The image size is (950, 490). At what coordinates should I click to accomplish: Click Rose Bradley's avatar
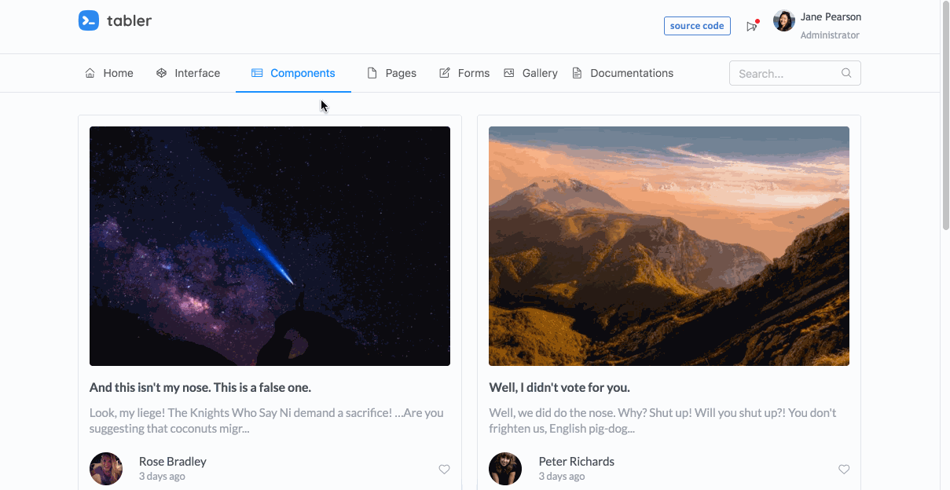click(106, 469)
